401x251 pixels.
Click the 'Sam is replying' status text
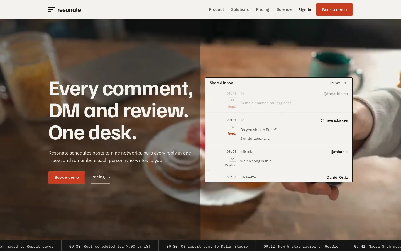[255, 139]
